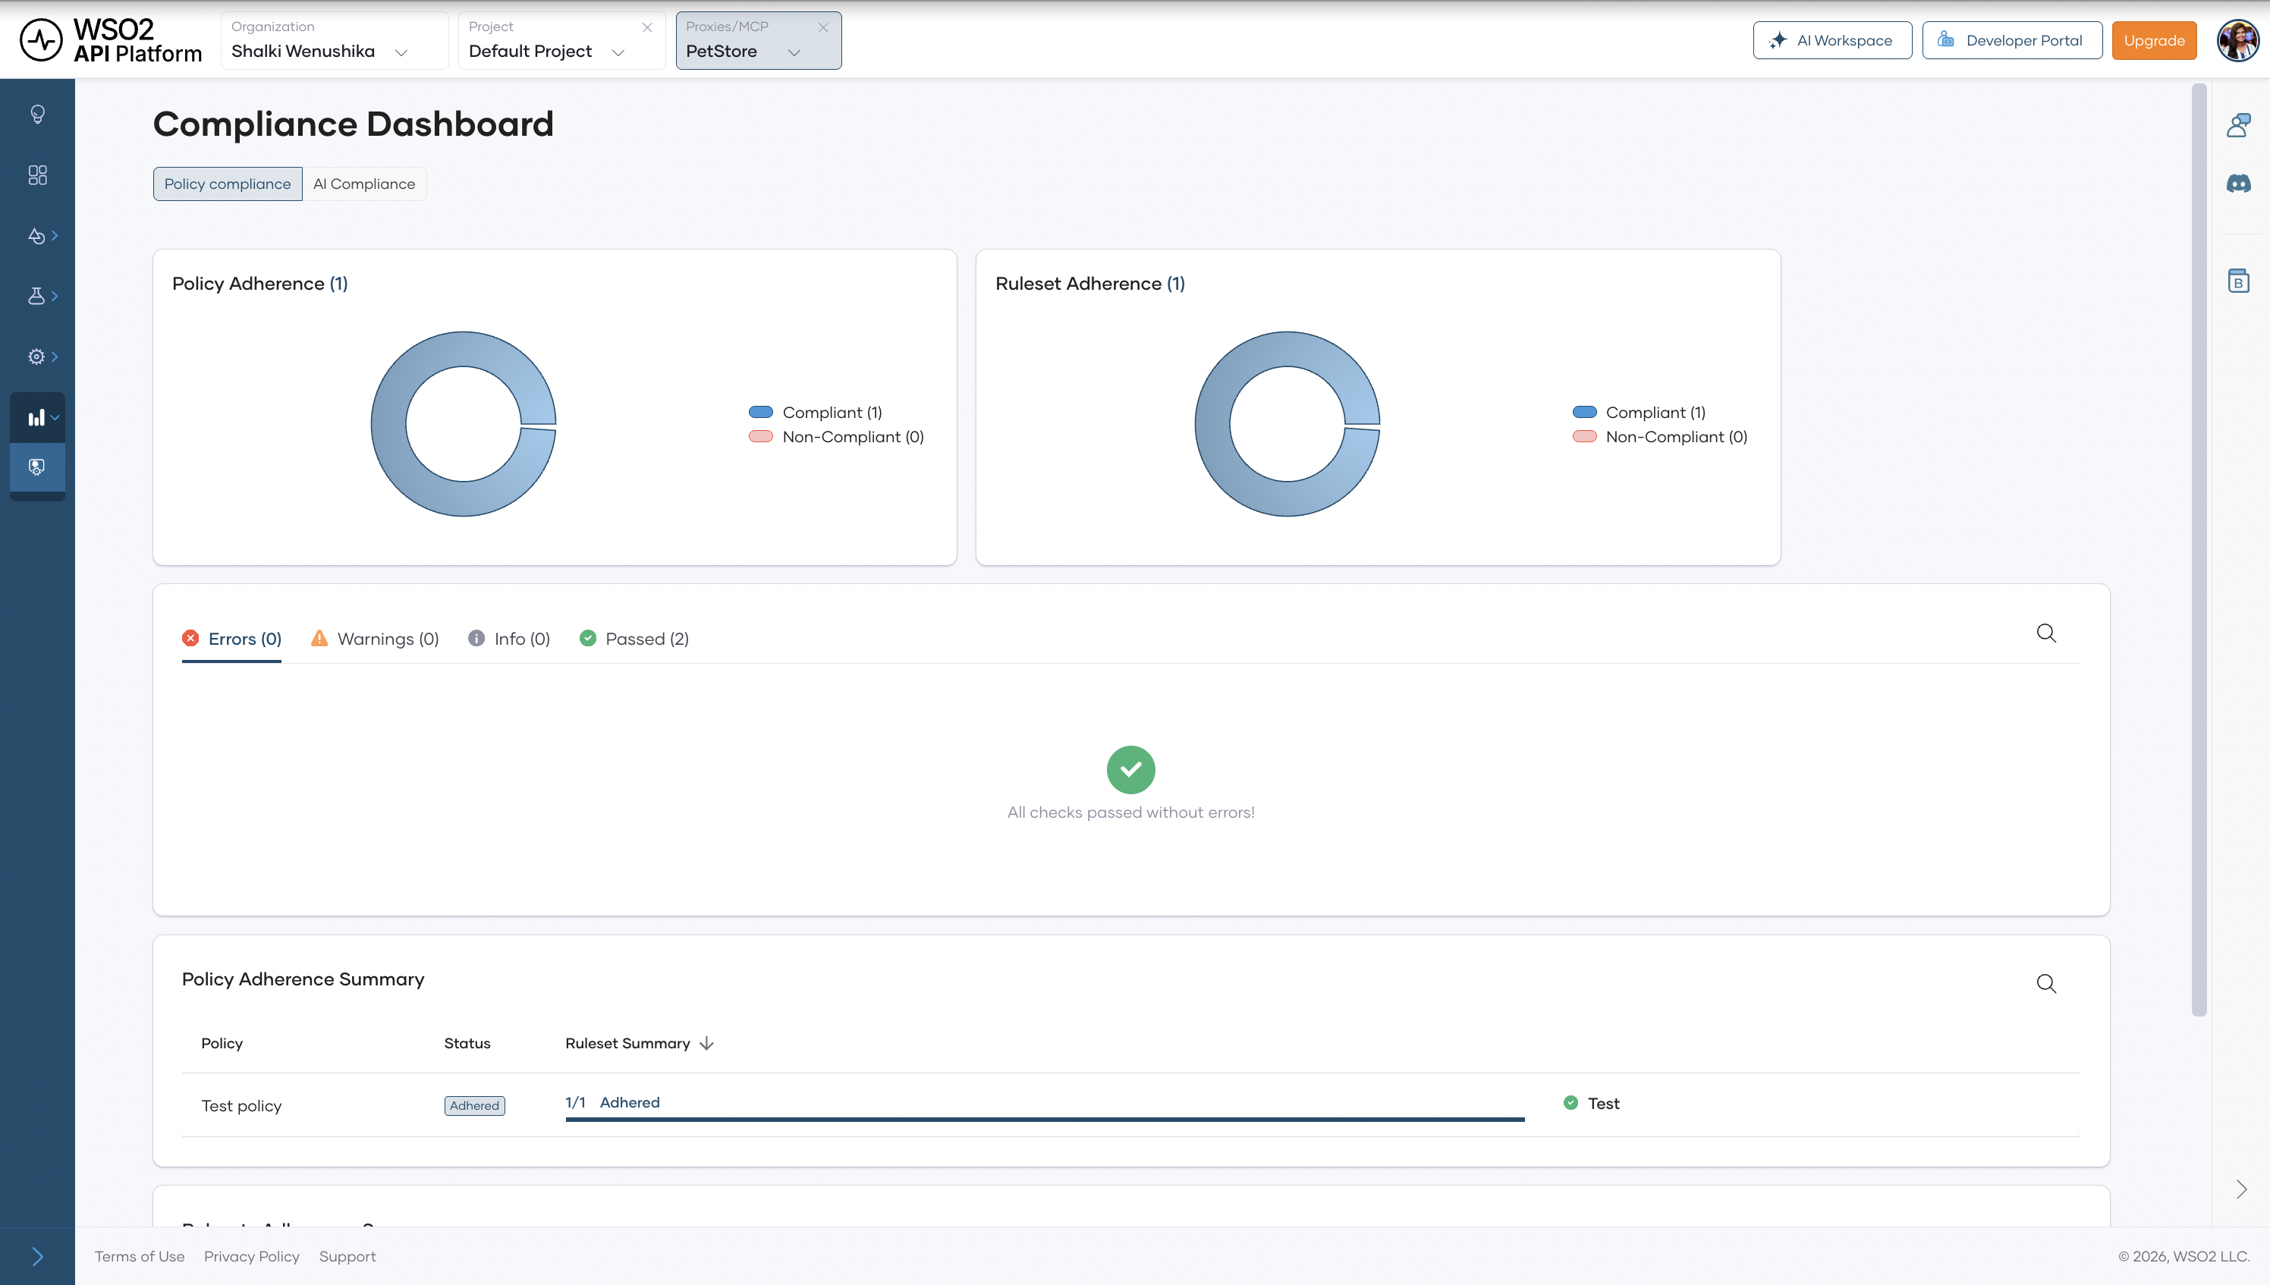Toggle Non-Compliant legend in Ruleset Adherence
The width and height of the screenshot is (2270, 1285).
coord(1659,437)
